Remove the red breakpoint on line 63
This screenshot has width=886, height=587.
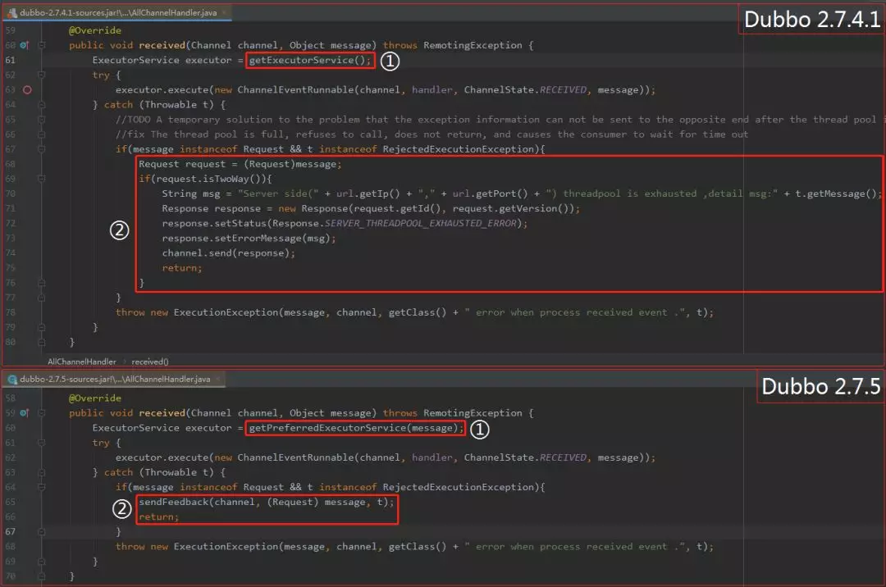27,89
